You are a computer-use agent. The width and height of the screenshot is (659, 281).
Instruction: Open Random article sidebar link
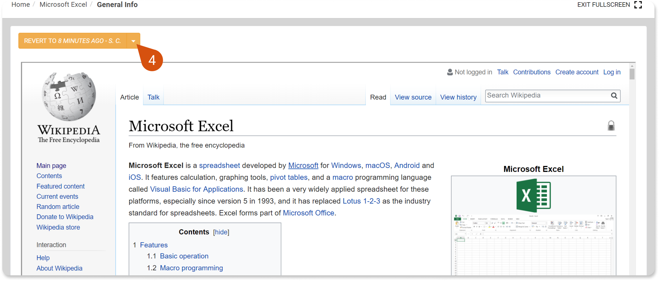(58, 207)
